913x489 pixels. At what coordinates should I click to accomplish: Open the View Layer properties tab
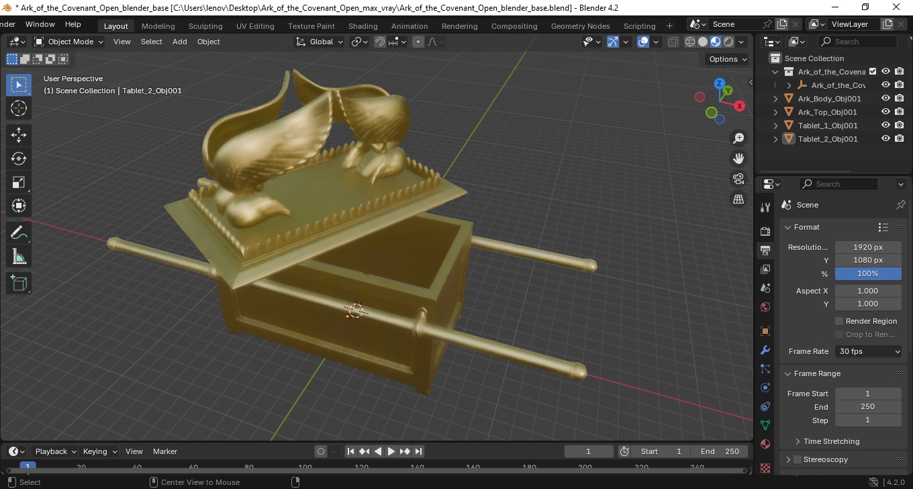coord(765,269)
